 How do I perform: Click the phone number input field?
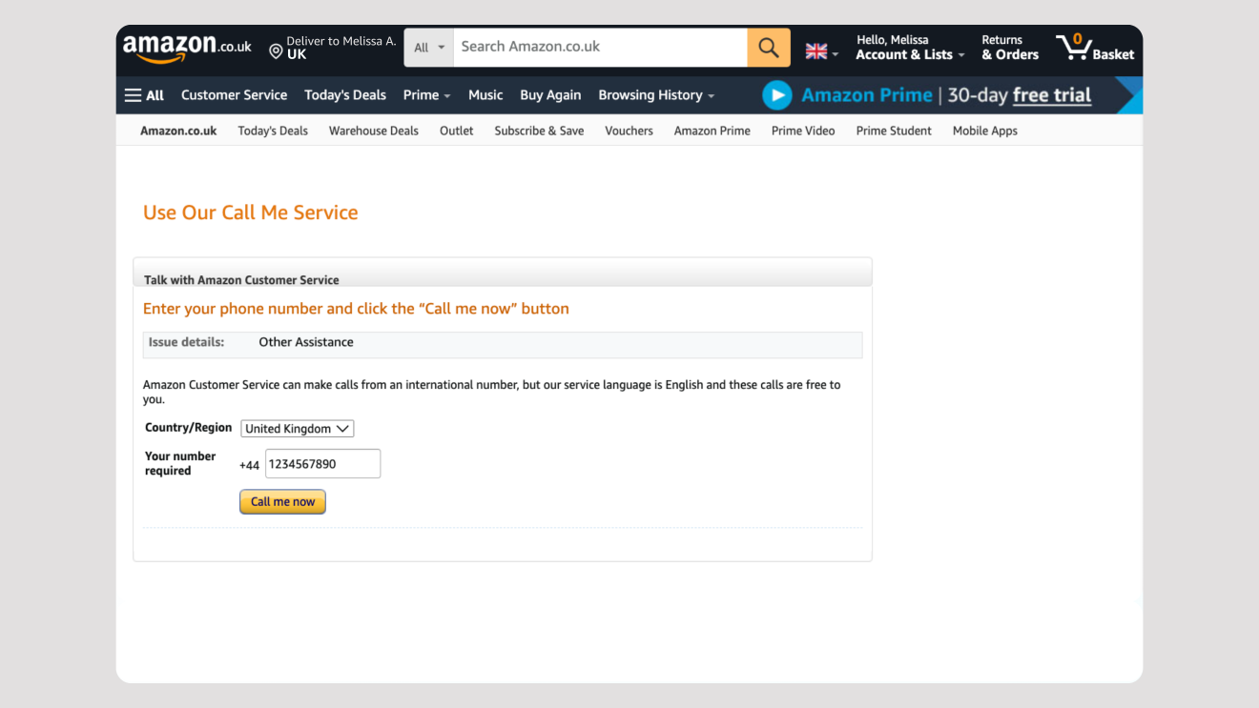coord(322,464)
